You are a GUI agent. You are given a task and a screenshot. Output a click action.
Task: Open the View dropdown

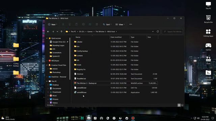[x=120, y=25]
